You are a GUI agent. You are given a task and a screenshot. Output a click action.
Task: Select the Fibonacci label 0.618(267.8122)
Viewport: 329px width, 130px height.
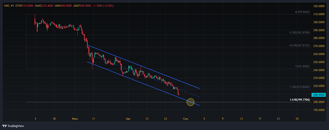click(299, 46)
